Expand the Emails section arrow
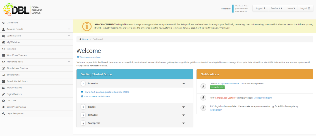This screenshot has height=136, width=316. (184, 107)
